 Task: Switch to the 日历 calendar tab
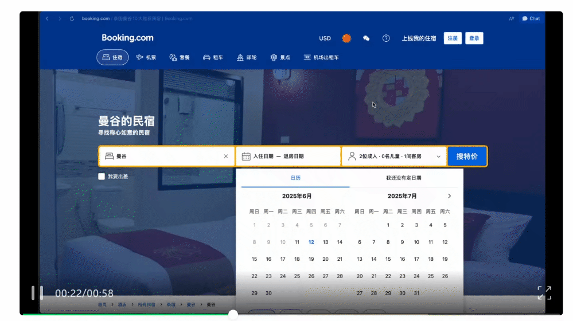pos(295,178)
